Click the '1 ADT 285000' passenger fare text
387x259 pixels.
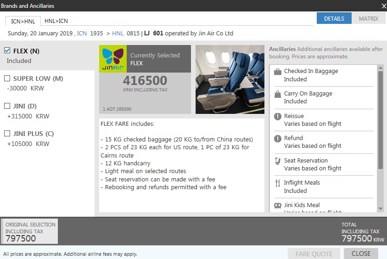click(117, 109)
